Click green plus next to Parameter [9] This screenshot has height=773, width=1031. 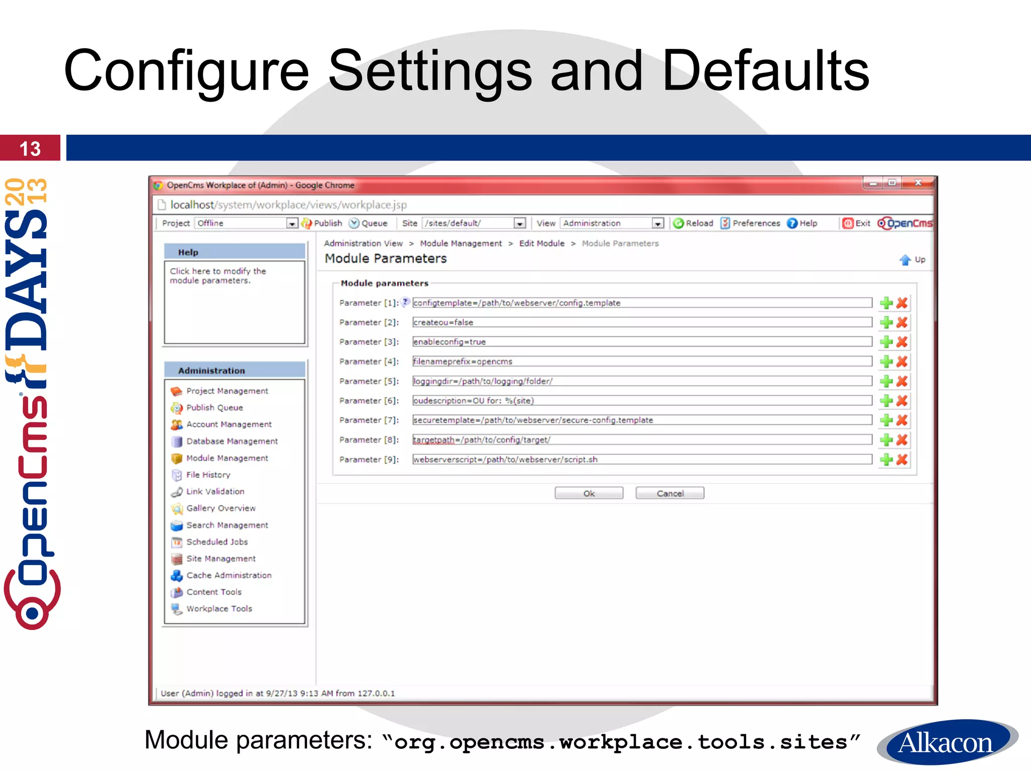[x=886, y=459]
